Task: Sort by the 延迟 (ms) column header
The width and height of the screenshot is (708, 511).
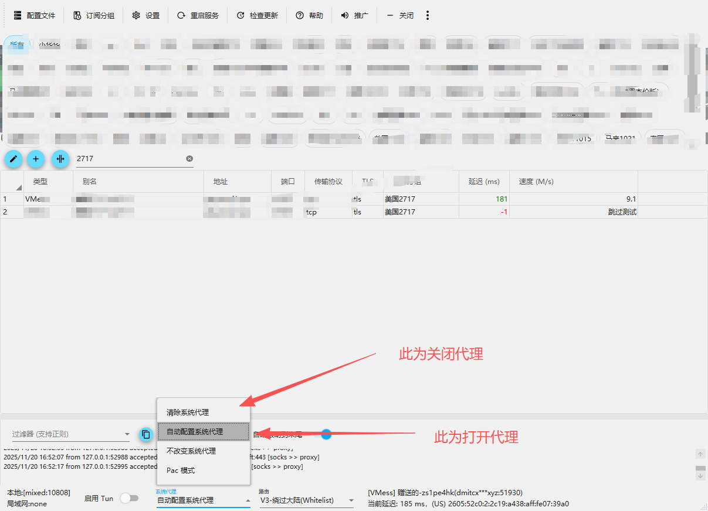Action: click(x=484, y=182)
